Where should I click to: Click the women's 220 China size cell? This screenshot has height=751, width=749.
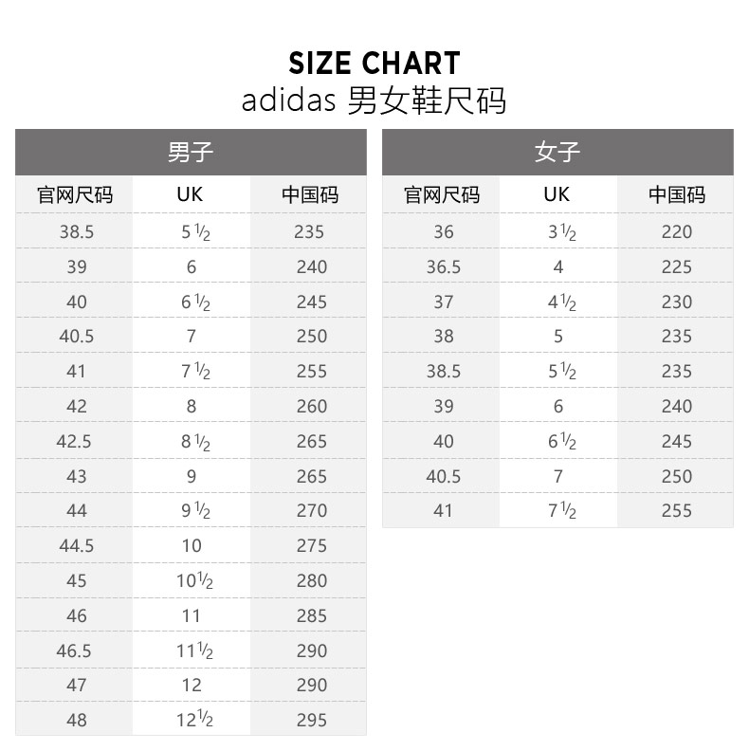pos(677,232)
